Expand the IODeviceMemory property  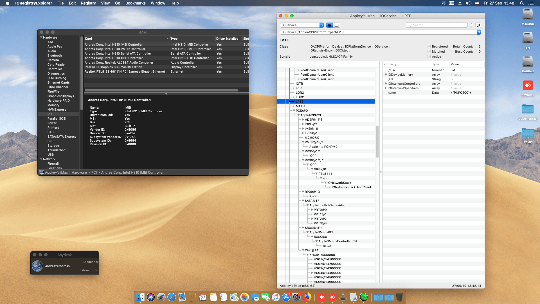click(386, 75)
